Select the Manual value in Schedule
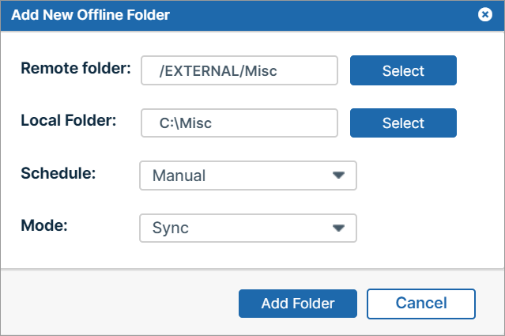Viewport: 505px width, 336px height. coord(179,176)
